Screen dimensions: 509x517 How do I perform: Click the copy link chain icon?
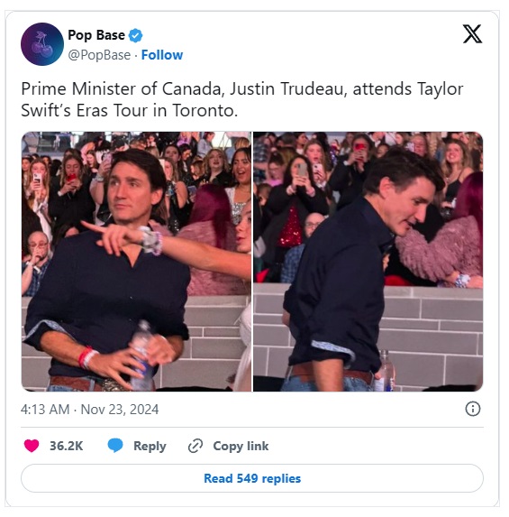(195, 446)
